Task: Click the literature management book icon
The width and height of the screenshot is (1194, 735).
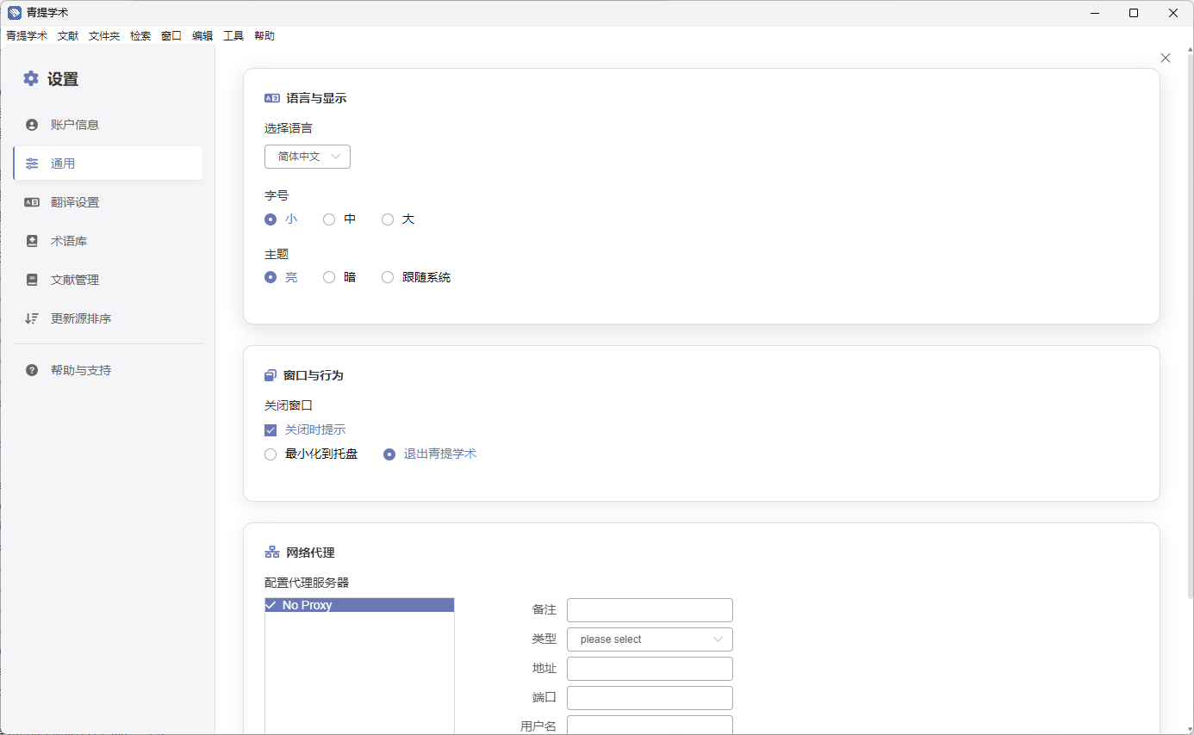Action: [32, 280]
